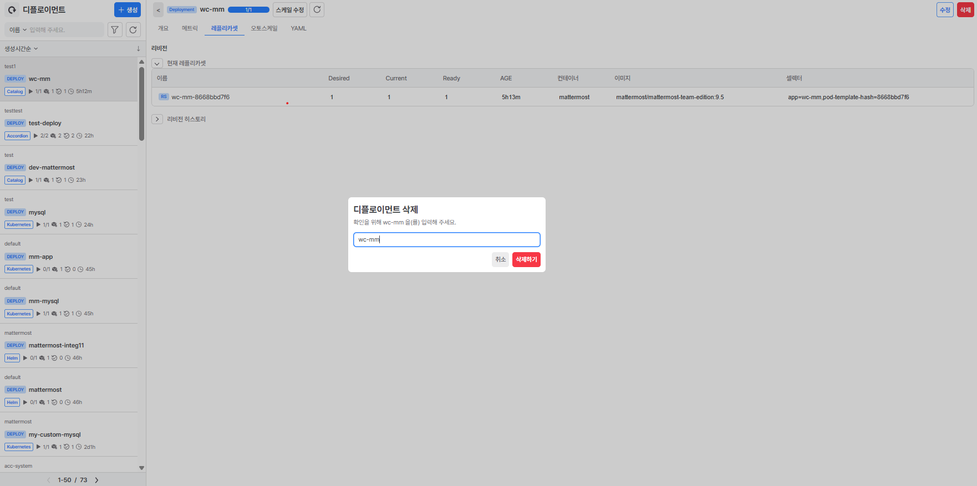977x486 pixels.
Task: Click the DEPLOY badge of test-deploy
Action: coord(16,123)
